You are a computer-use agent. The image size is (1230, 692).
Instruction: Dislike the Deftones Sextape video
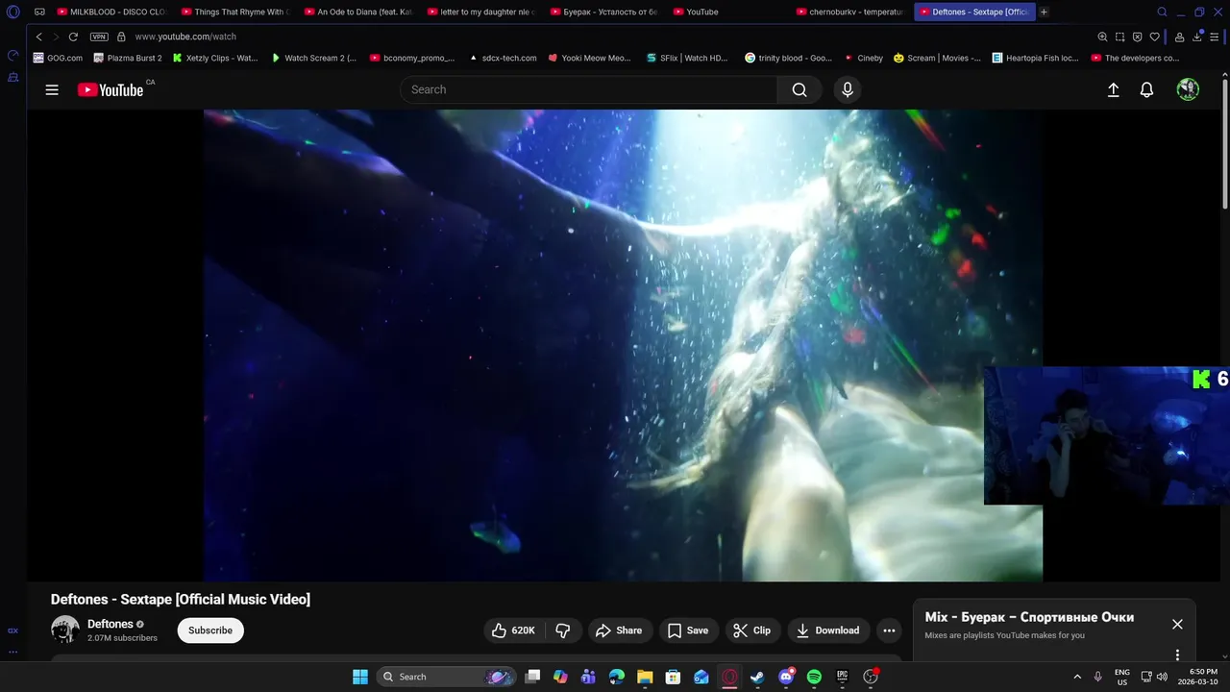[563, 630]
